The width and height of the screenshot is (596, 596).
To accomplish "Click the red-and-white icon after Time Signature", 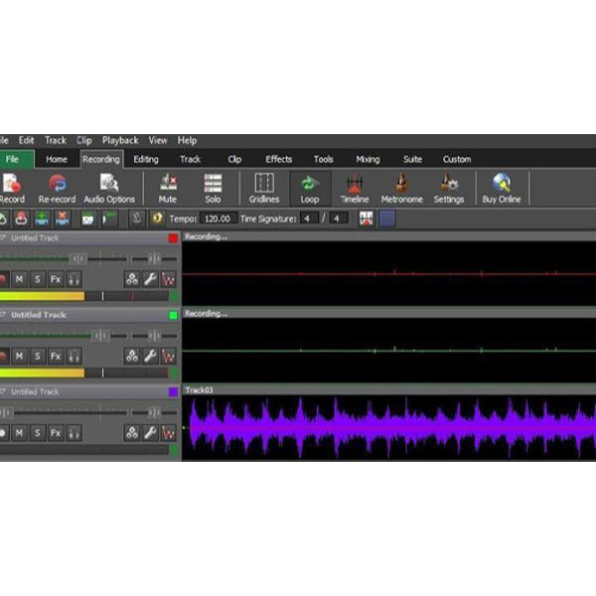I will click(366, 219).
